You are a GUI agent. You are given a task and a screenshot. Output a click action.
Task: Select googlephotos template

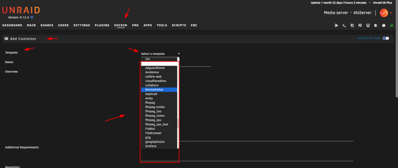(x=159, y=142)
